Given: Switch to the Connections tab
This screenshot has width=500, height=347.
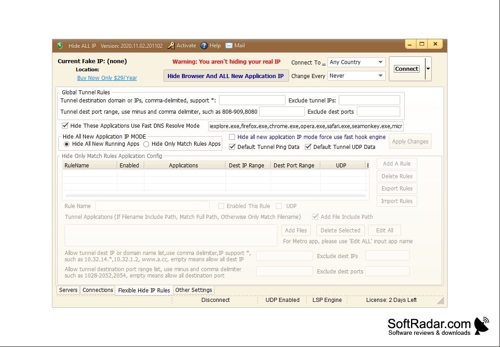Looking at the screenshot, I should (98, 290).
